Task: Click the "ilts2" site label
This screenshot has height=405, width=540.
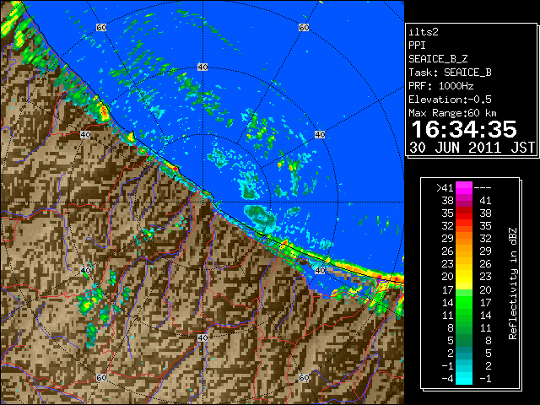Action: 424,32
